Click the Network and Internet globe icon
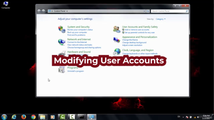Viewport: 214px width, 120px height. point(62,42)
